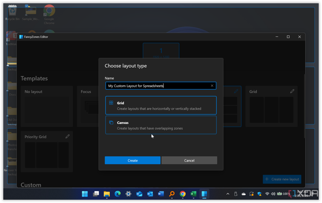The width and height of the screenshot is (322, 203).
Task: Click the FancyZones Editor scrollbar
Action: pos(304,106)
